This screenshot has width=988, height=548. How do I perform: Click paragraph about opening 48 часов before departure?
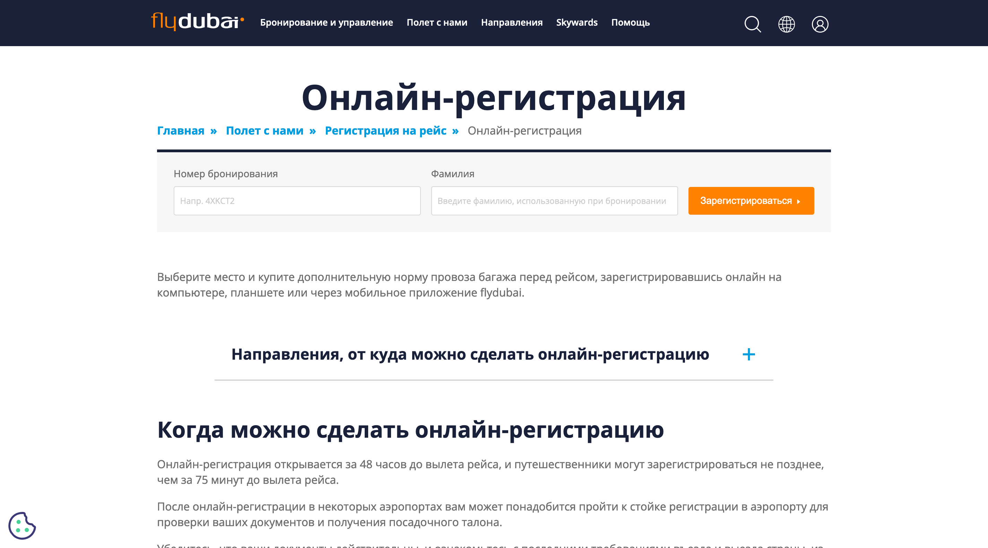pos(490,472)
